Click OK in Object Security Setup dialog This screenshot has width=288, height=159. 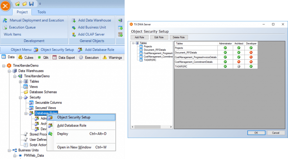(256, 133)
